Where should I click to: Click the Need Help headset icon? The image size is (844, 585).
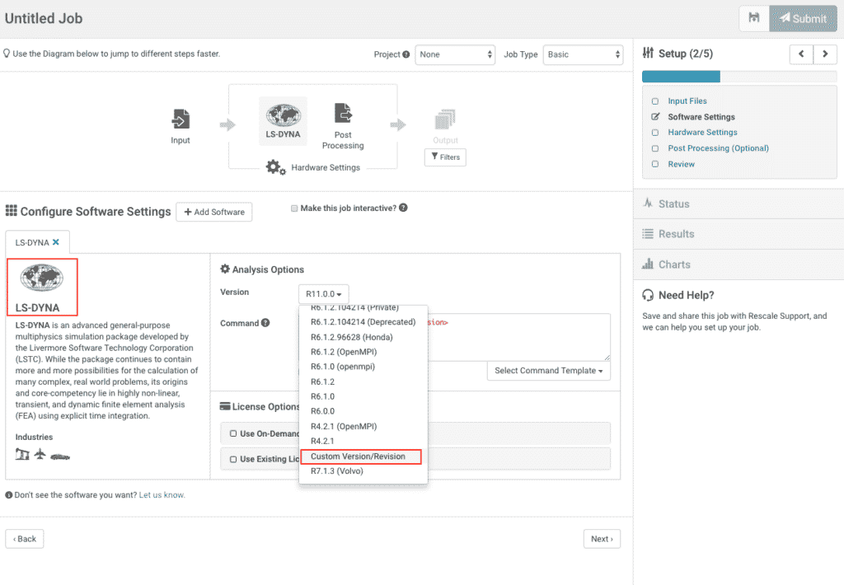648,295
